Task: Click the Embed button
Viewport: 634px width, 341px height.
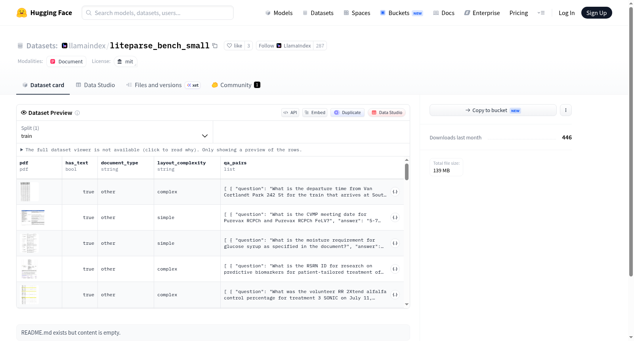Action: pyautogui.click(x=315, y=112)
